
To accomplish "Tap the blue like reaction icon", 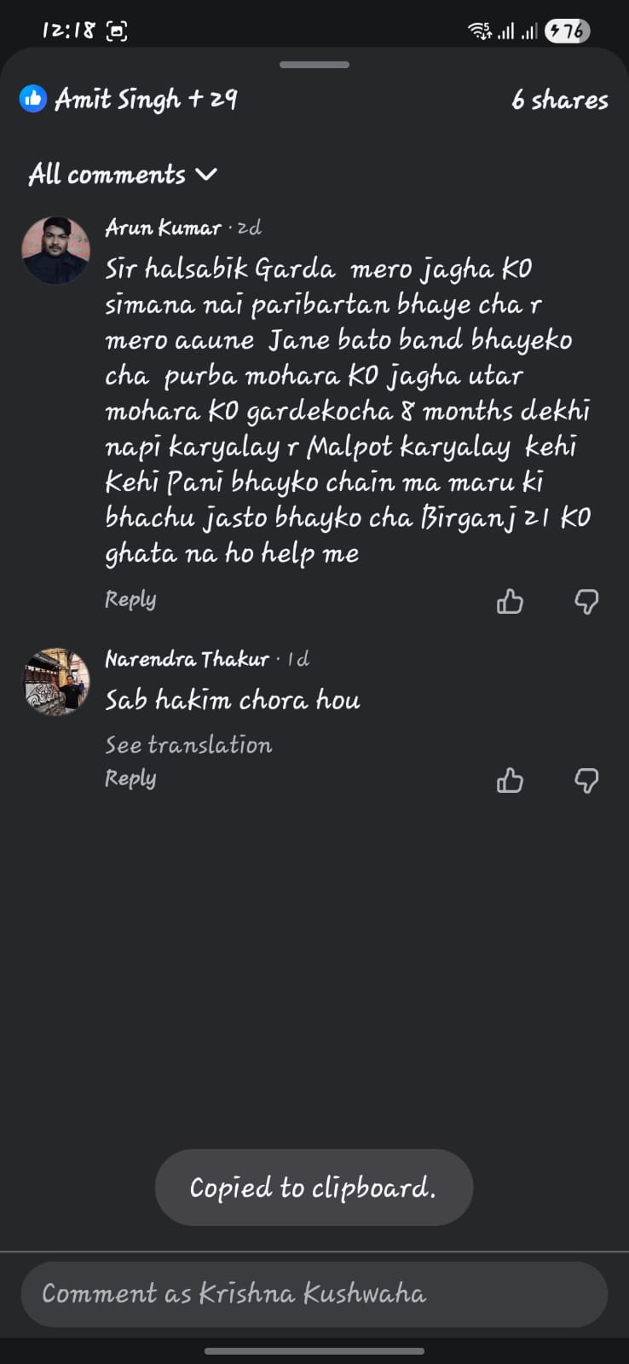I will coord(32,99).
